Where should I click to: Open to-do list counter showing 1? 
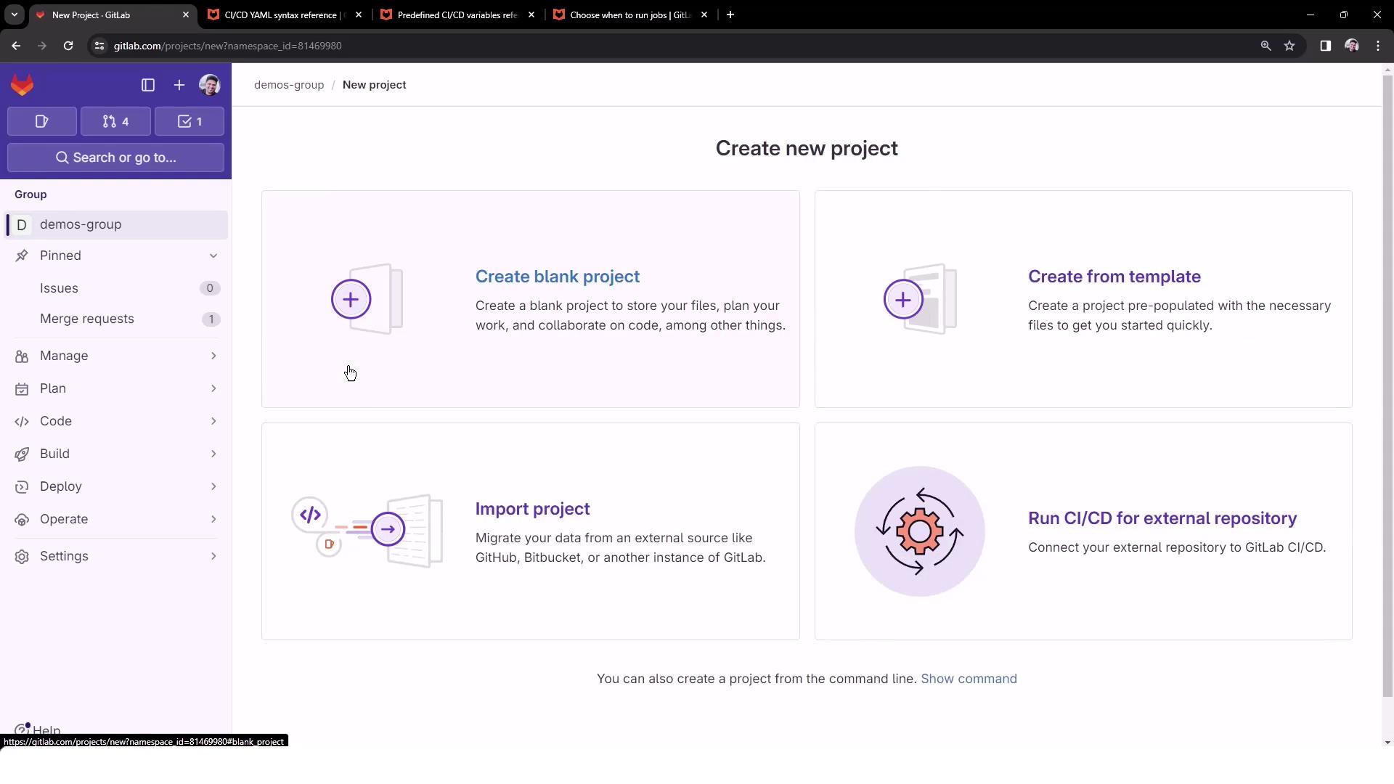coord(189,121)
